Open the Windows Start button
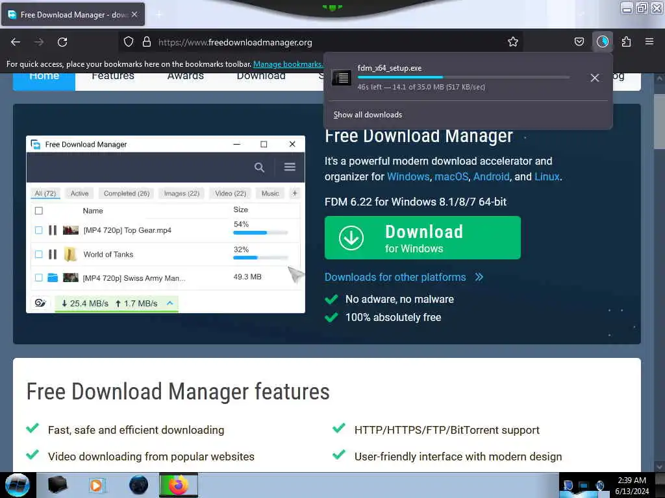Image resolution: width=665 pixels, height=498 pixels. tap(18, 485)
